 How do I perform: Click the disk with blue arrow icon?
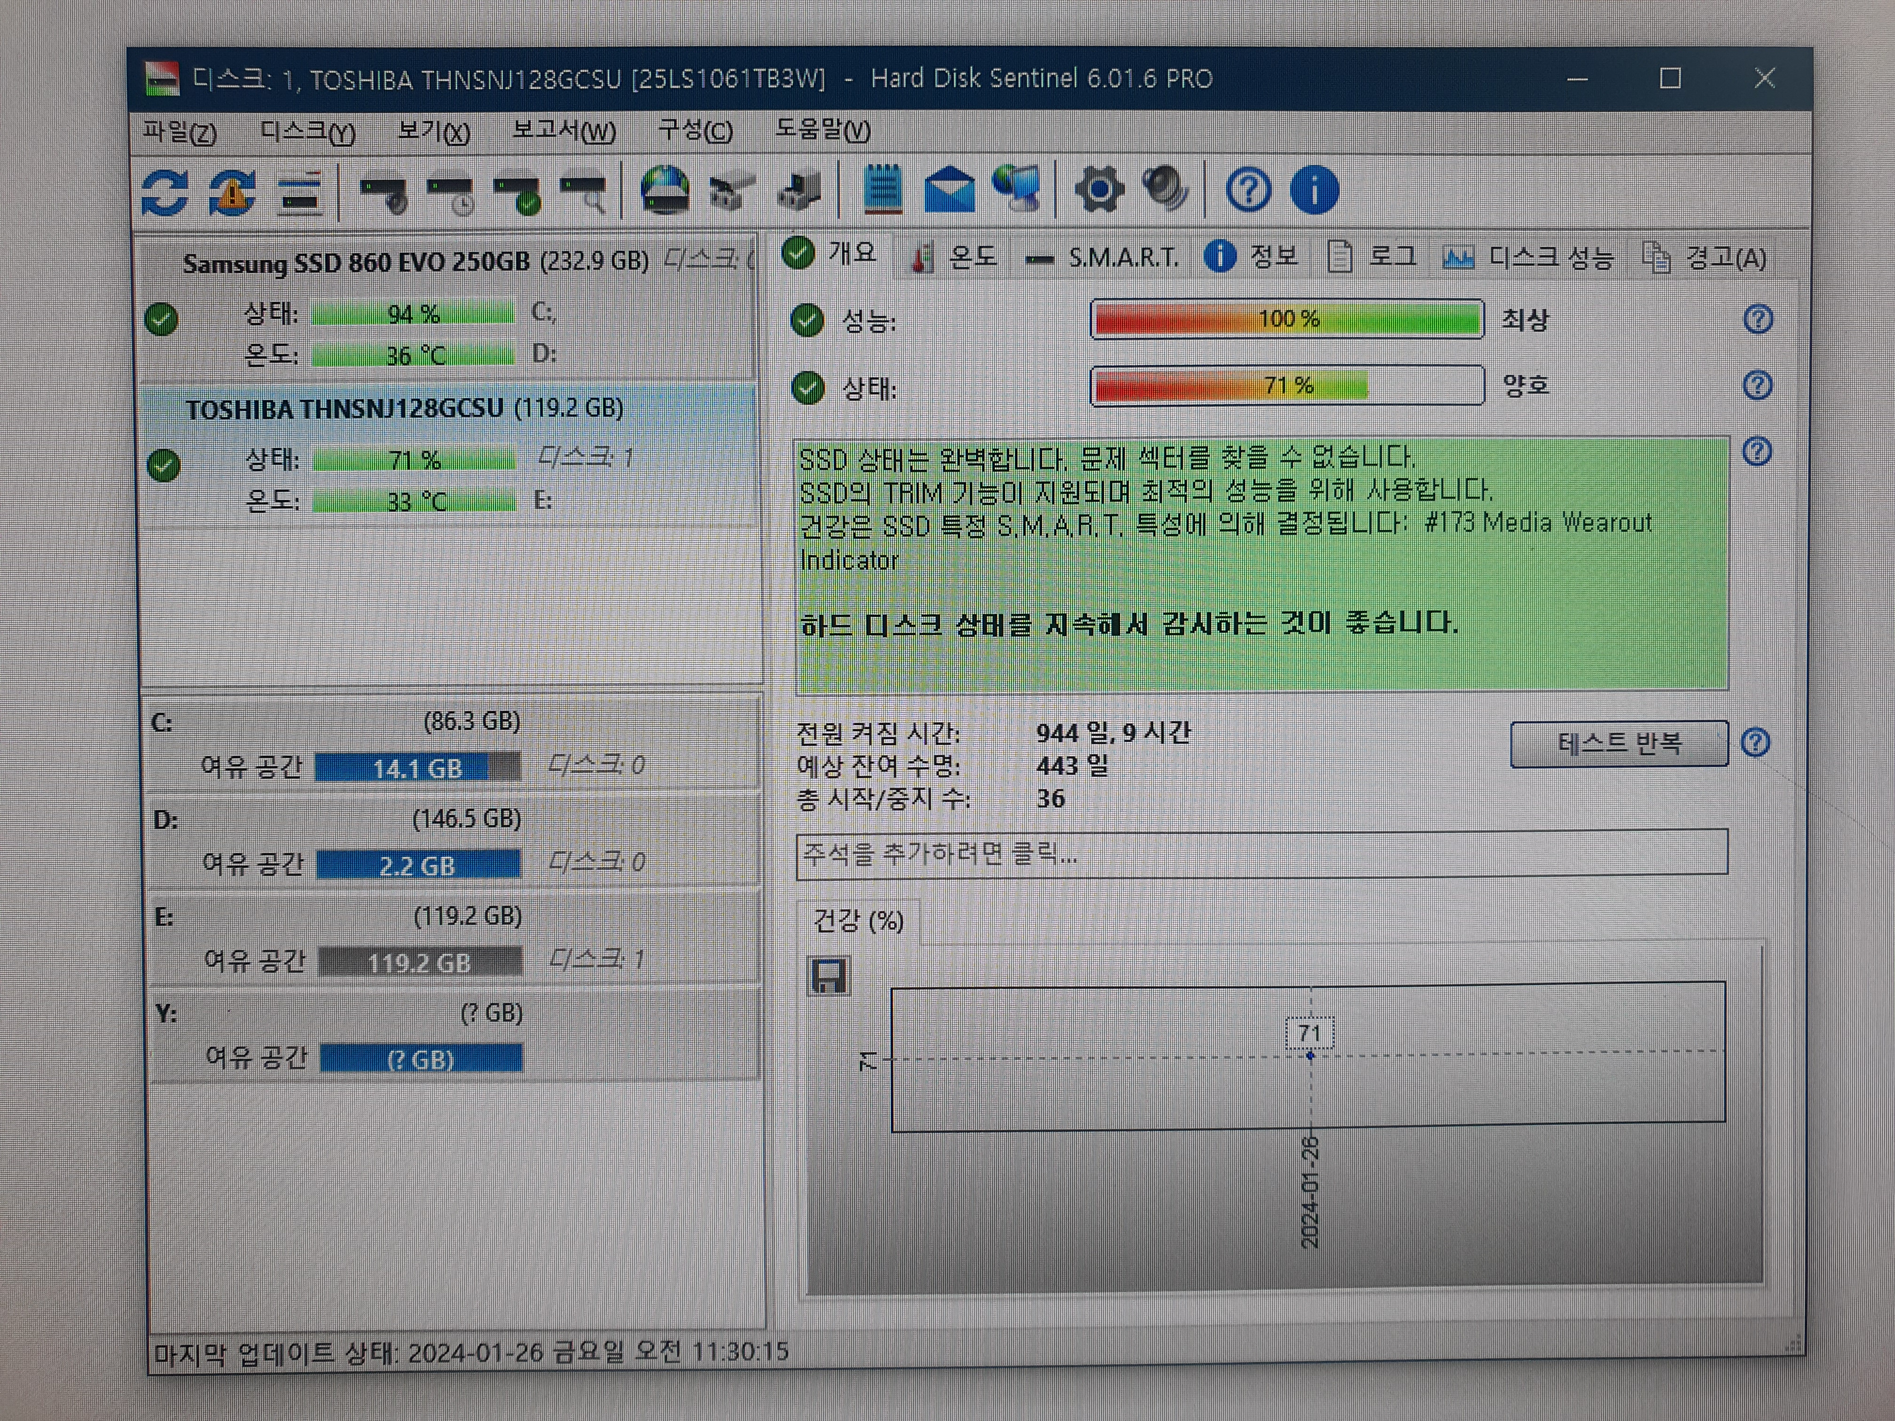pyautogui.click(x=799, y=190)
